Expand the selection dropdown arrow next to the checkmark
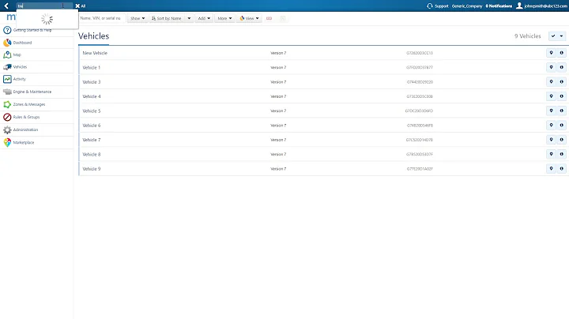The height and width of the screenshot is (319, 569). point(561,36)
